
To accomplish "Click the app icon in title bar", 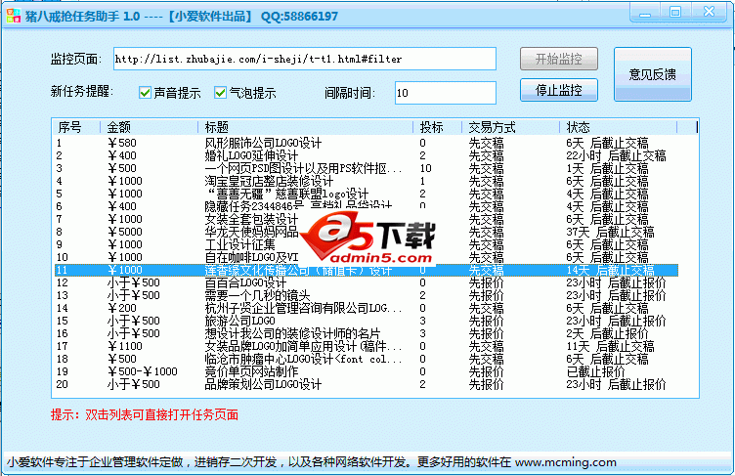I will 13,16.
